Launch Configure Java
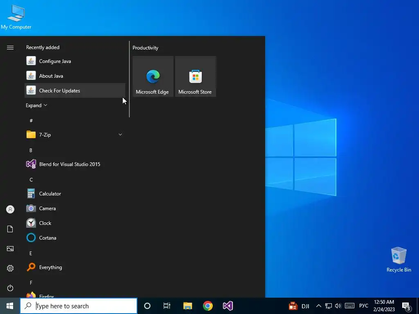 [x=75, y=61]
